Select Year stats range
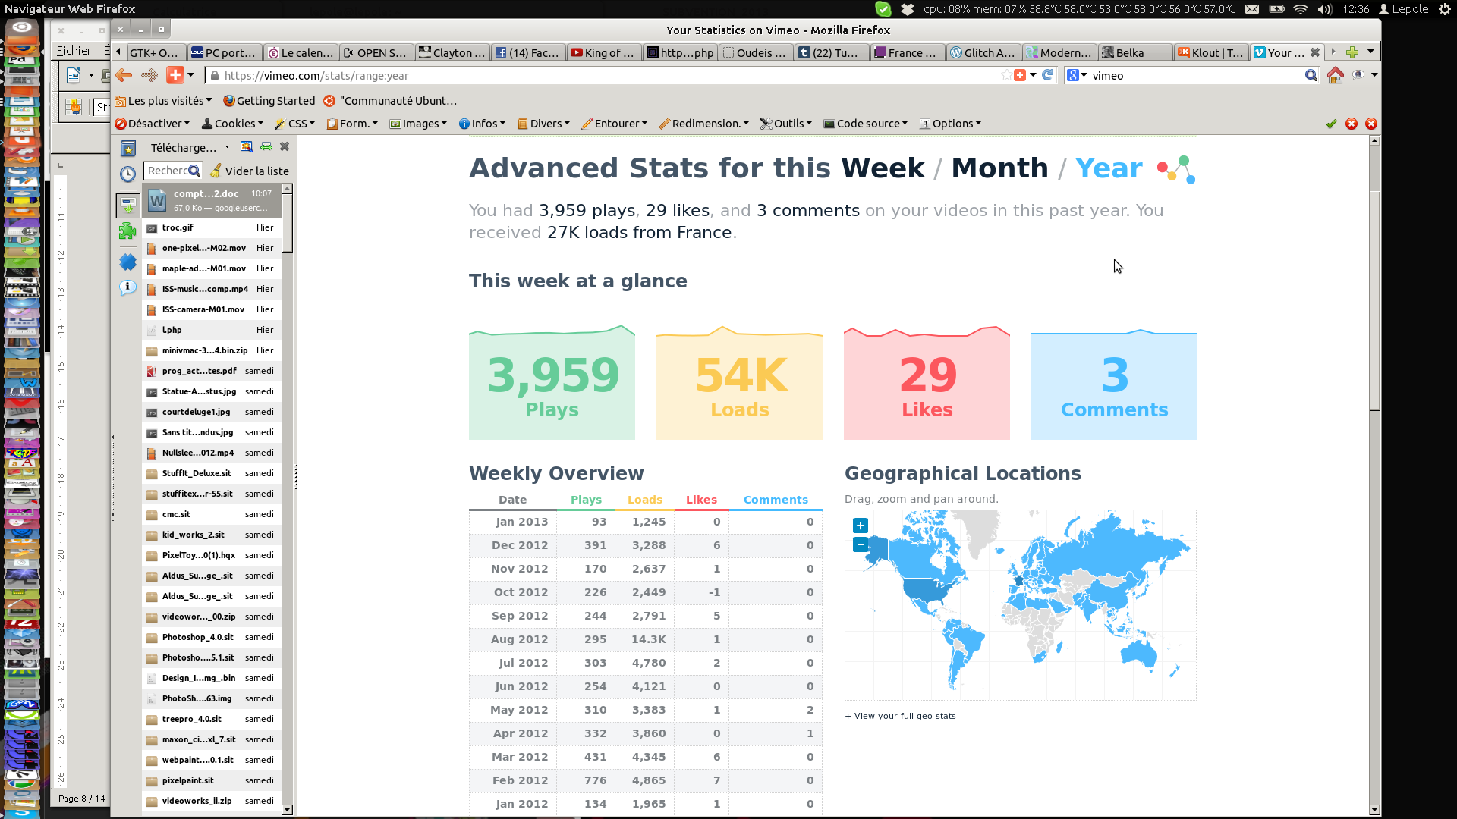The height and width of the screenshot is (819, 1457). coord(1108,168)
